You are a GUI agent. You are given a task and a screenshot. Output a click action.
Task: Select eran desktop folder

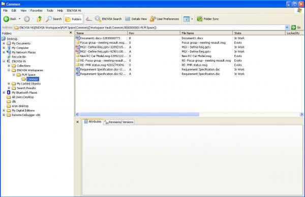point(20,106)
